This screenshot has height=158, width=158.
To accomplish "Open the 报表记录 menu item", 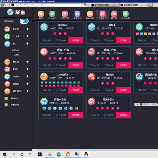I will (x=65, y=15).
